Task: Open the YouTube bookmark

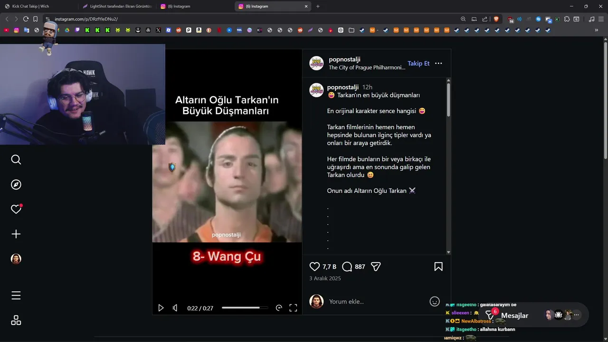Action: click(6, 30)
